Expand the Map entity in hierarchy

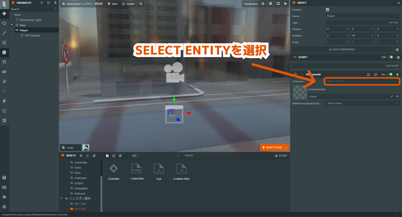[x=12, y=25]
